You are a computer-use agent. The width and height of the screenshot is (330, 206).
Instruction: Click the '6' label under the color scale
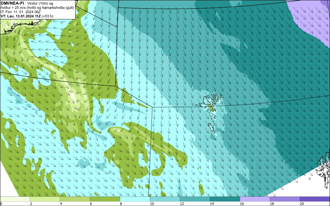tap(91, 204)
